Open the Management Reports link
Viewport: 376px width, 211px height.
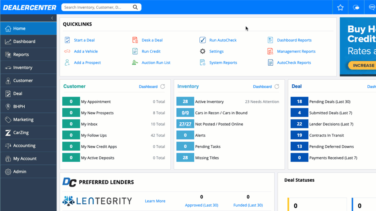(296, 51)
